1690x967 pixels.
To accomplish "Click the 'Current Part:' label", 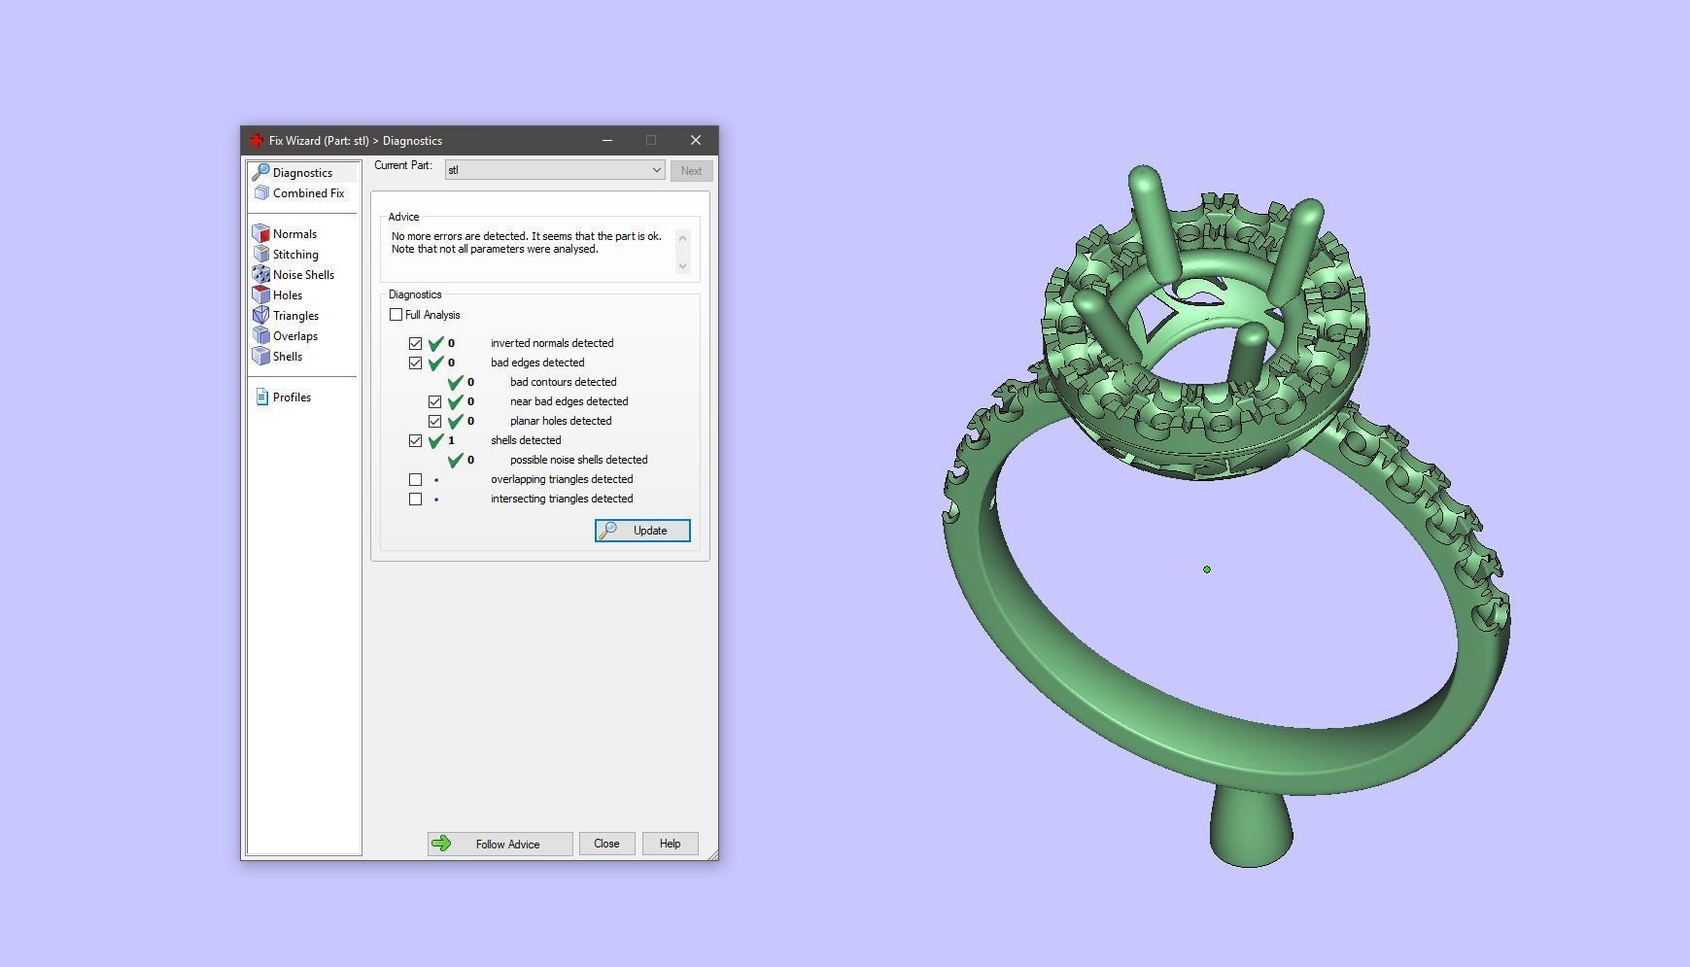I will pos(403,165).
